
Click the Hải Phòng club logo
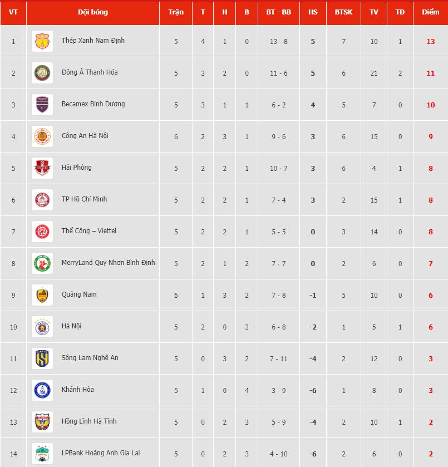42,168
